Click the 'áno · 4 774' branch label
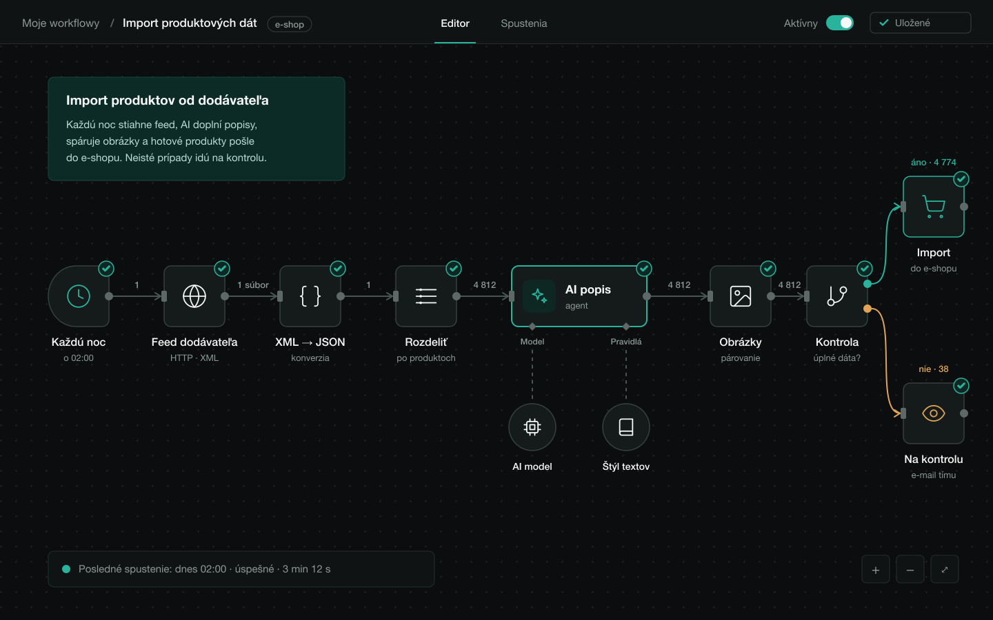 tap(934, 163)
